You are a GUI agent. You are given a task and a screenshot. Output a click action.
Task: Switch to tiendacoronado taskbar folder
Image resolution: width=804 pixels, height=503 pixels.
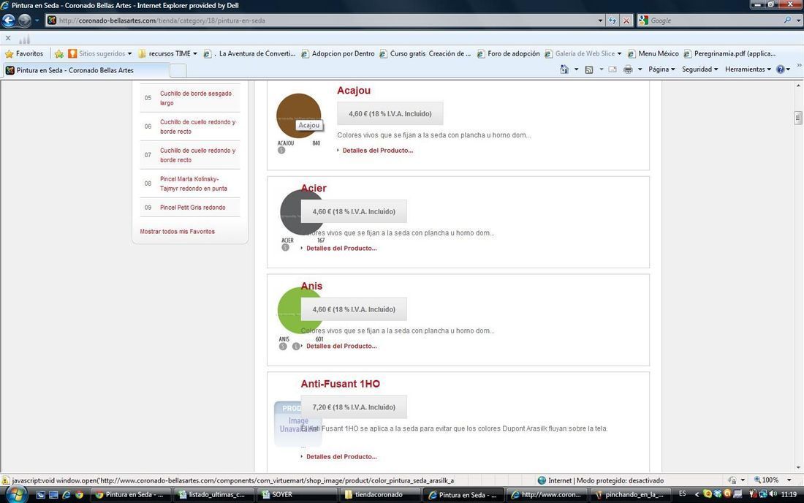(x=379, y=495)
